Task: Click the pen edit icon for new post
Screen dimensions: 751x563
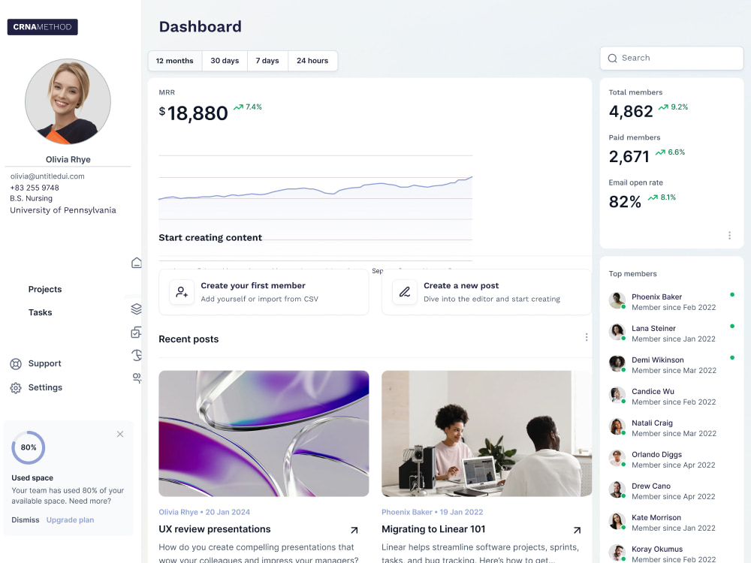Action: pos(405,292)
